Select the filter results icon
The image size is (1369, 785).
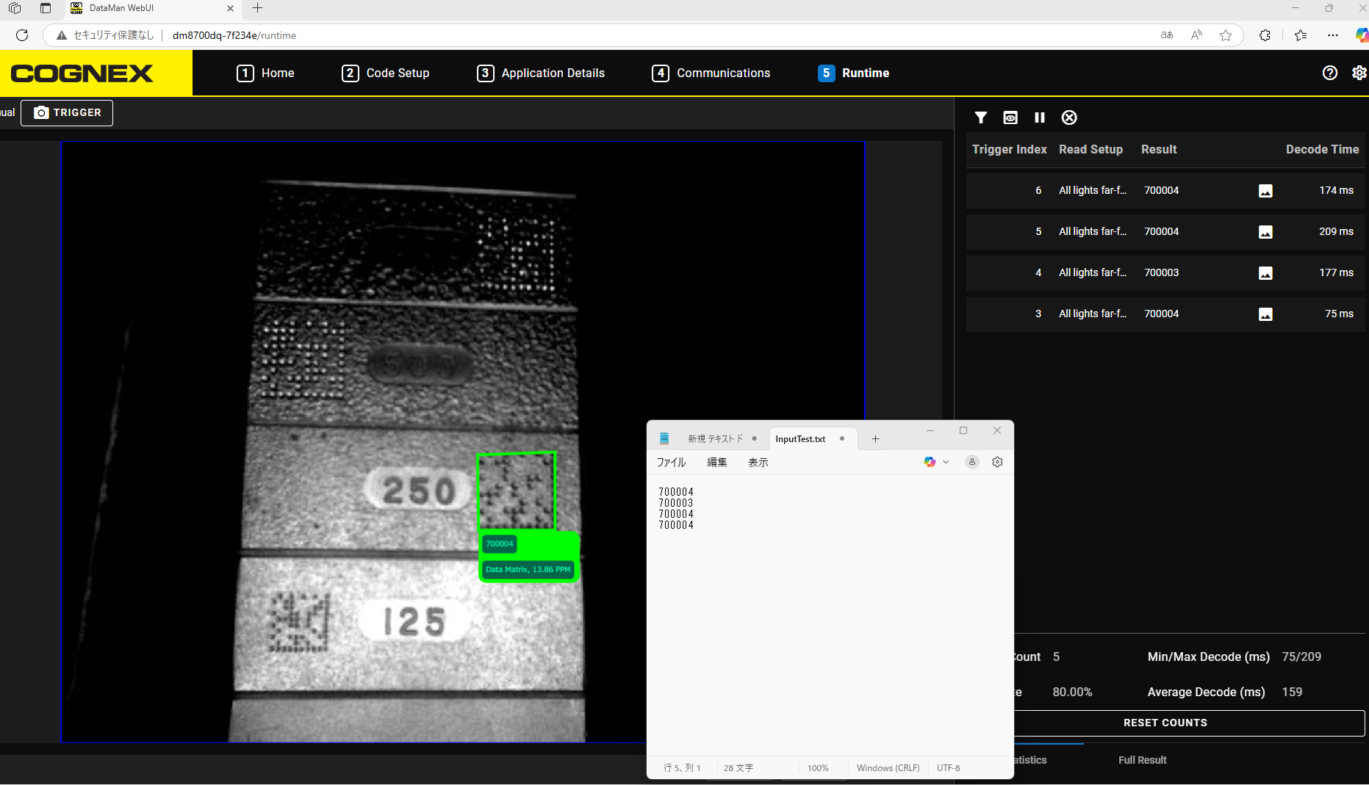click(x=980, y=117)
